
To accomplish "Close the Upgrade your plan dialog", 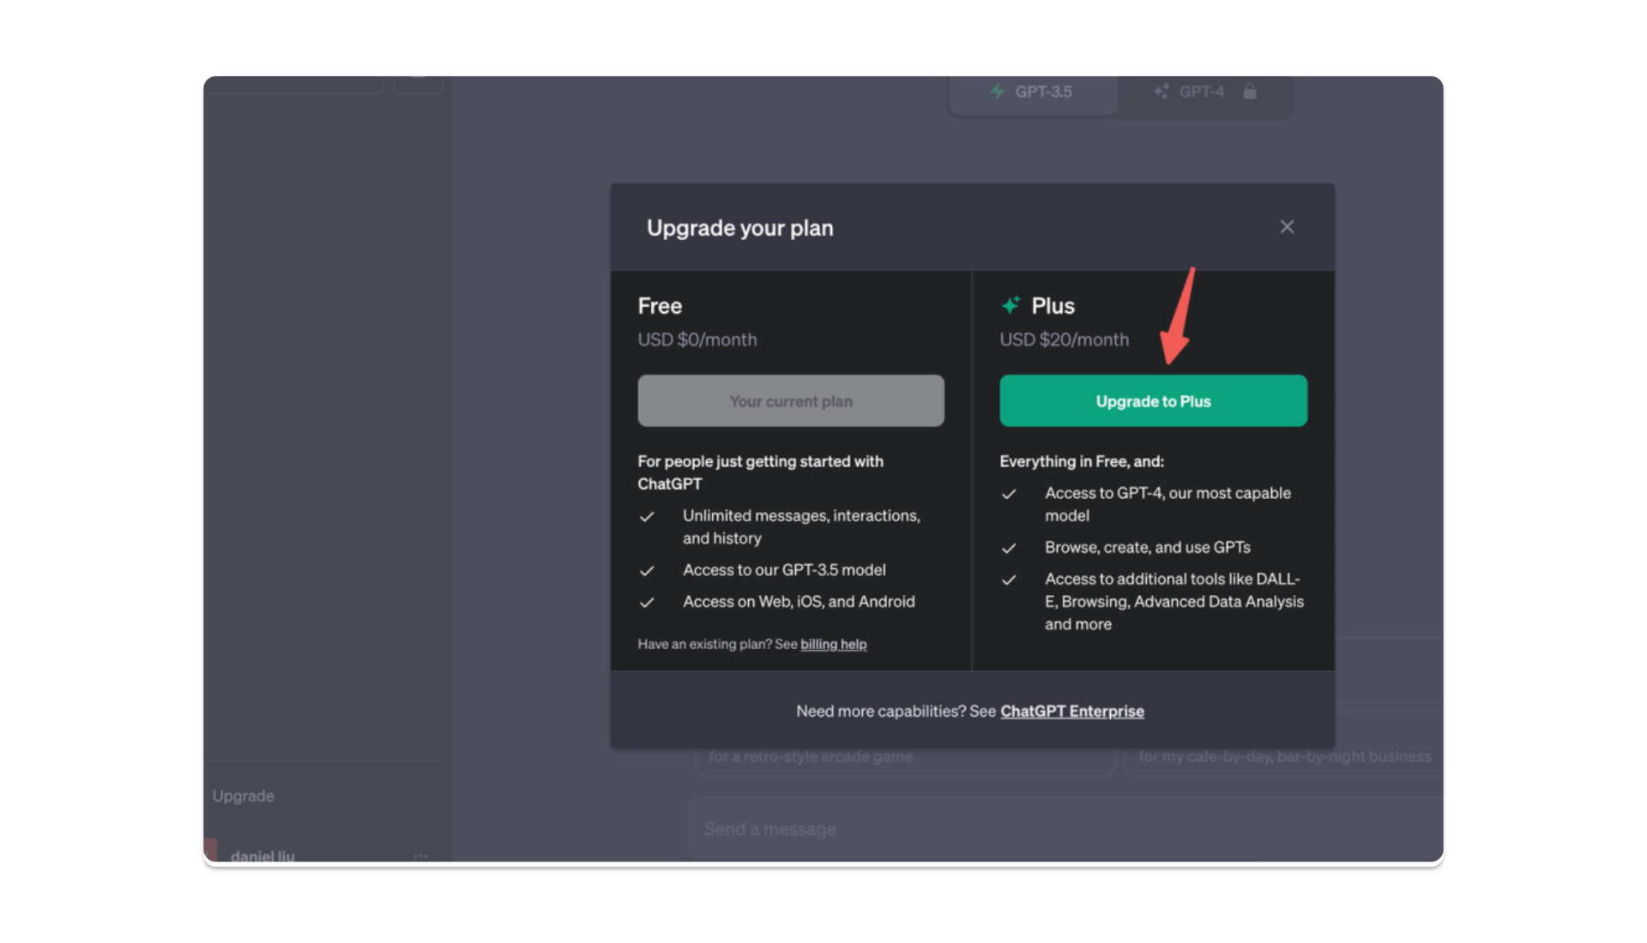I will click(1287, 227).
